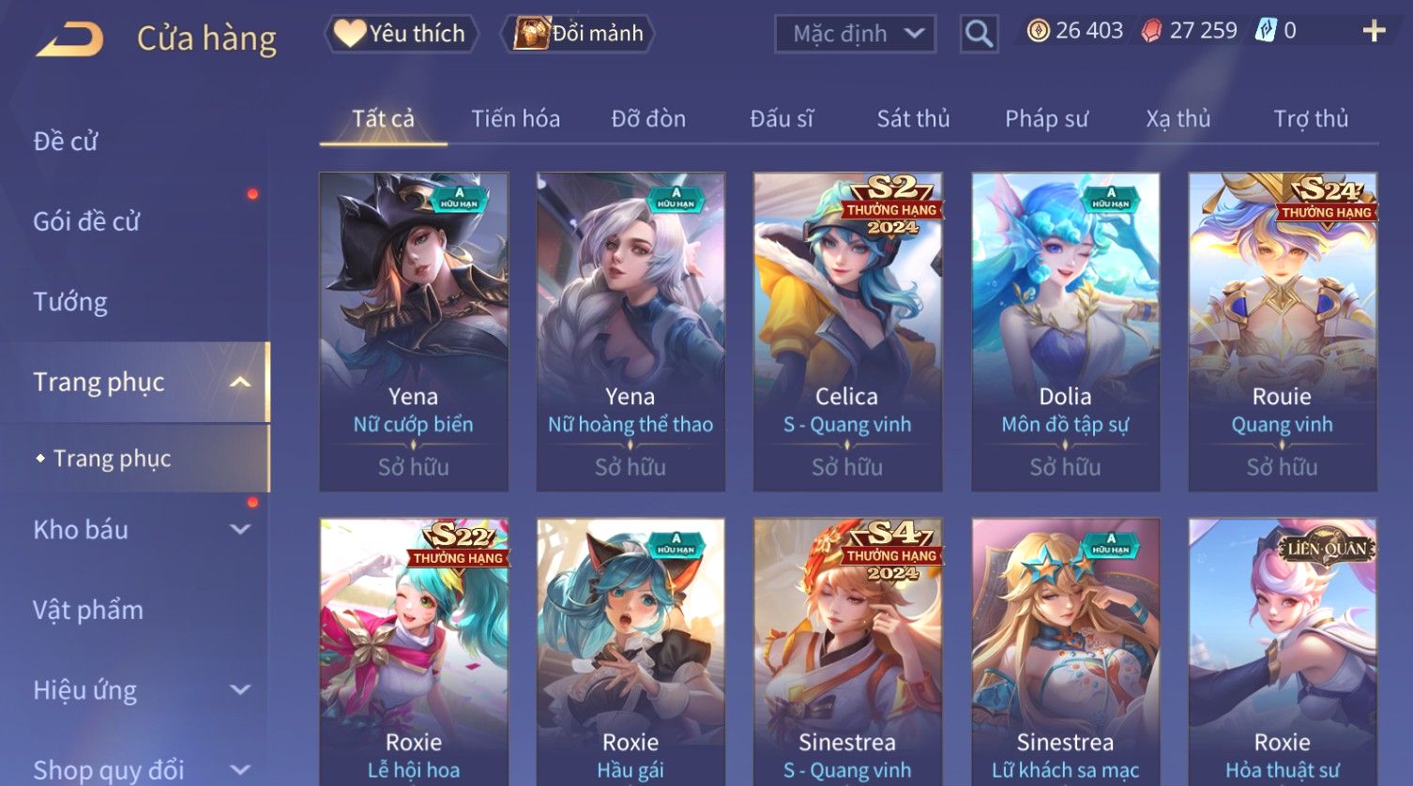Click the blue voucher ticket icon
This screenshot has height=786, width=1413.
coord(1266,31)
